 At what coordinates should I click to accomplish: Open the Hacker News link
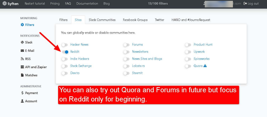click(x=79, y=45)
